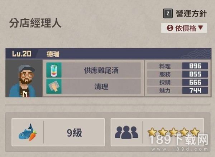This screenshot has width=215, height=157.
Task: Click the cocktail glass skill icon
Action: (x=54, y=70)
